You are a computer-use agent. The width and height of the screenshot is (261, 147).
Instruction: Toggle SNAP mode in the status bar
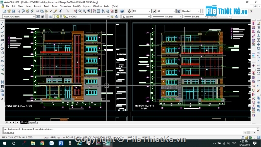[x=46, y=138]
